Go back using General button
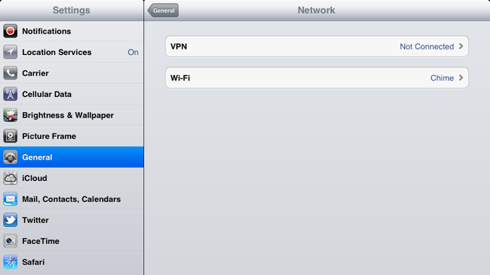Screen dimensions: 490x275 163,10
